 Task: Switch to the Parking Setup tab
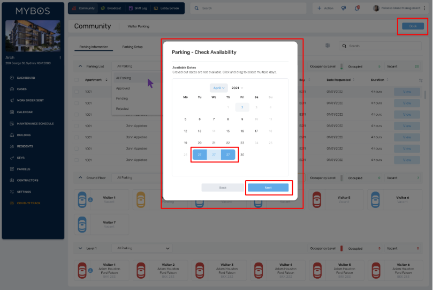pos(132,47)
